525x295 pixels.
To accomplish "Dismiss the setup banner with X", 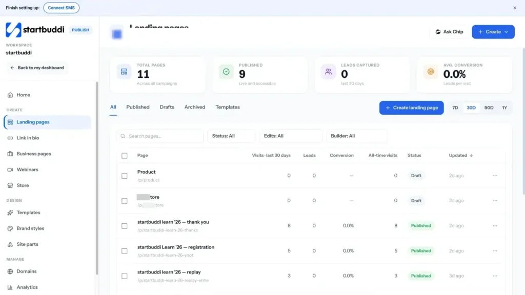I will tap(515, 8).
